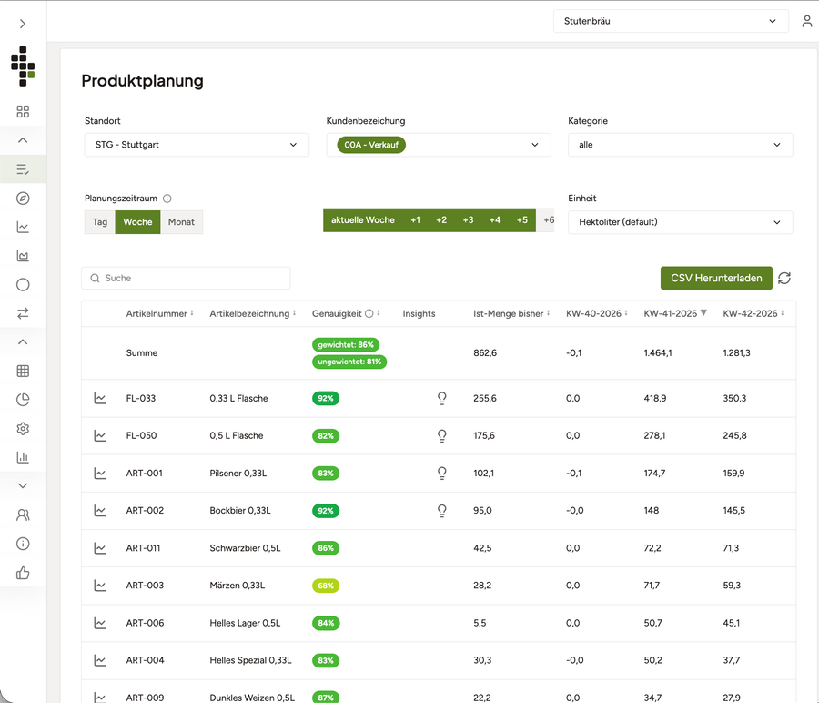The width and height of the screenshot is (819, 703).
Task: Open the Einheit dropdown showing Hektoliter
Action: [x=681, y=222]
